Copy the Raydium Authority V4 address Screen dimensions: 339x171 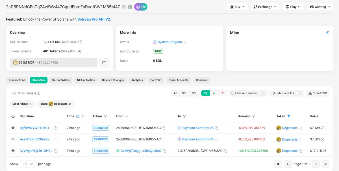coord(216,128)
